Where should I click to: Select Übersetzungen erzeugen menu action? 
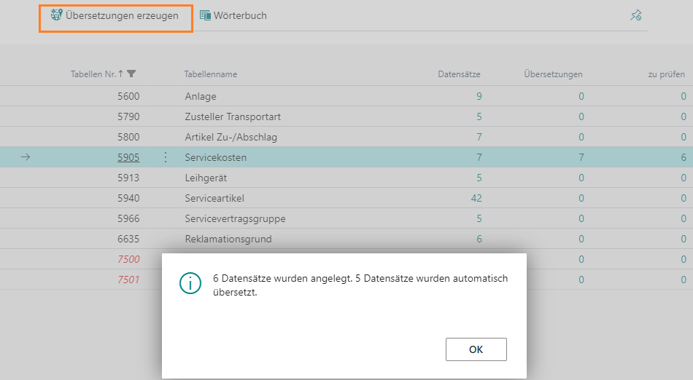point(122,16)
